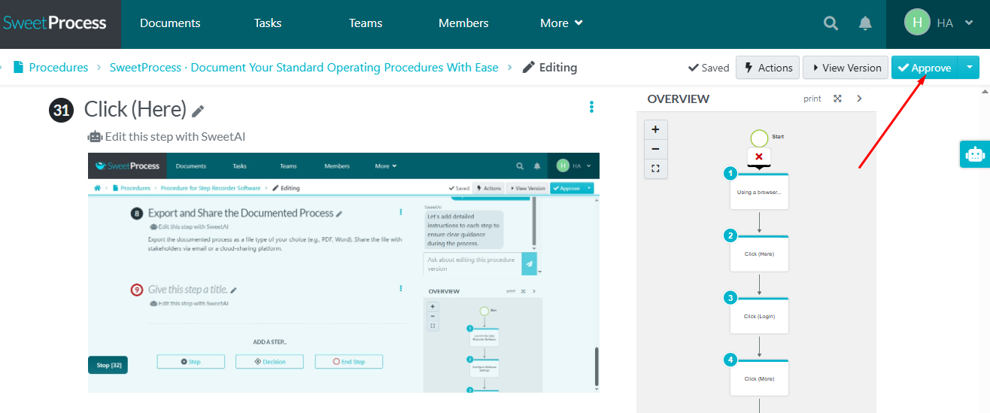The image size is (990, 413).
Task: Click the print link in overview
Action: pyautogui.click(x=812, y=99)
